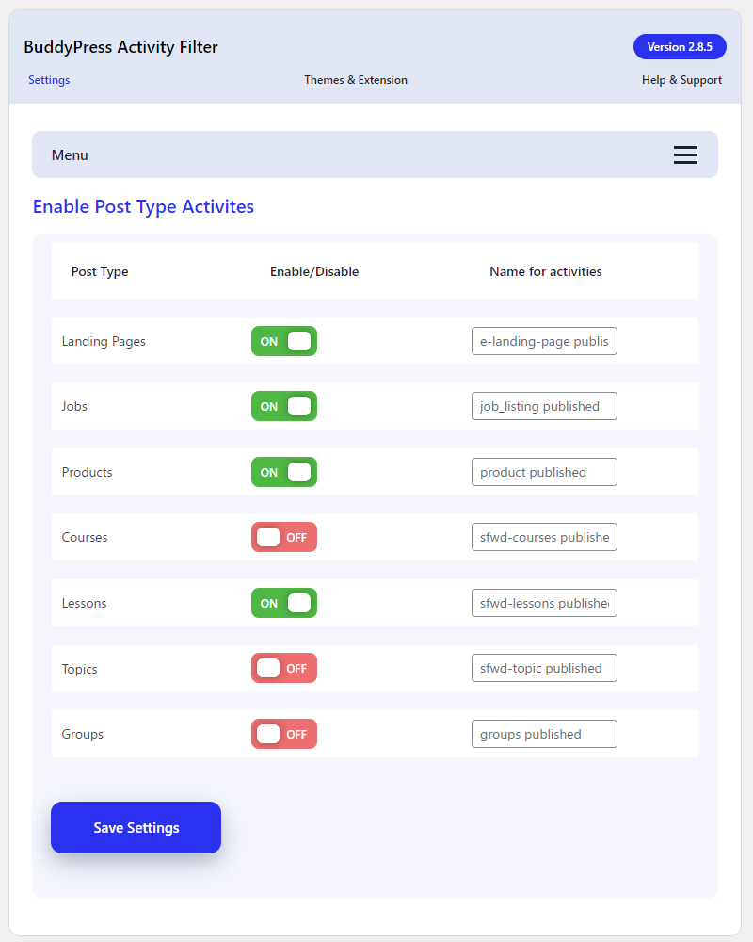The width and height of the screenshot is (753, 942).
Task: Focus the job_listing published field
Action: coord(544,406)
